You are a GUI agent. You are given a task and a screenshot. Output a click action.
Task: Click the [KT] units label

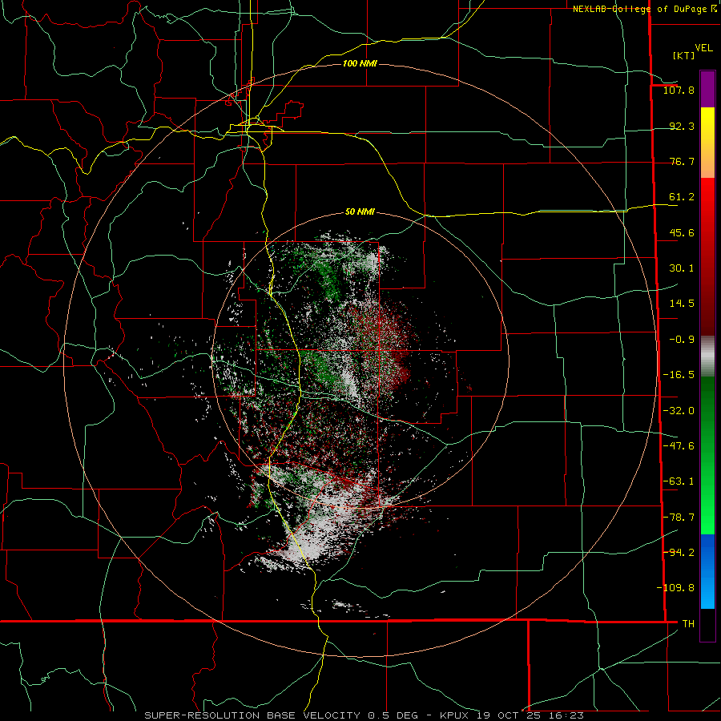click(683, 55)
